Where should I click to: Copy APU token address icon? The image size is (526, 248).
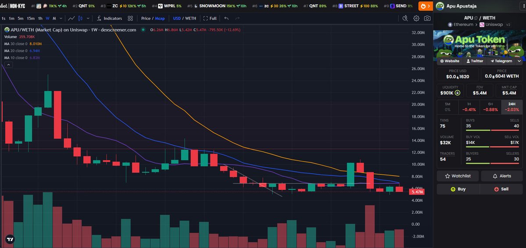(x=476, y=18)
